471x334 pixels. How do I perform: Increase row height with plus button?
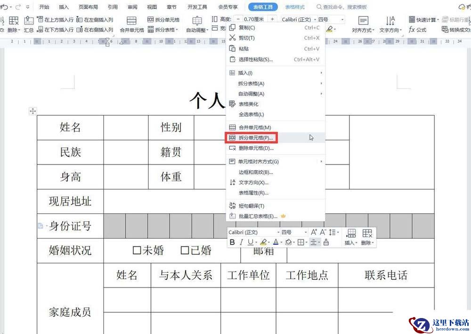(272, 19)
